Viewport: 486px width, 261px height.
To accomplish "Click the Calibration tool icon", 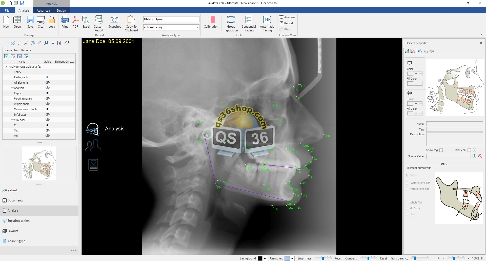I will coord(211,20).
